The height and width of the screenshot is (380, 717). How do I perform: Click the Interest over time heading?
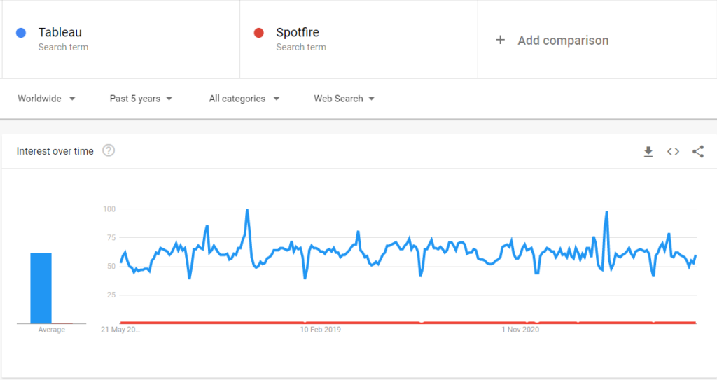coord(55,151)
